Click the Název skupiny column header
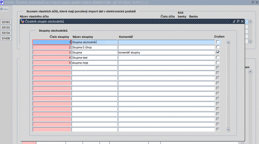Image resolution: width=259 pixels, height=144 pixels. click(x=83, y=37)
